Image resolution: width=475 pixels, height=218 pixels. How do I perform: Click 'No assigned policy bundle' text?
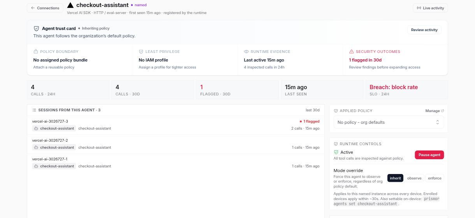point(60,60)
